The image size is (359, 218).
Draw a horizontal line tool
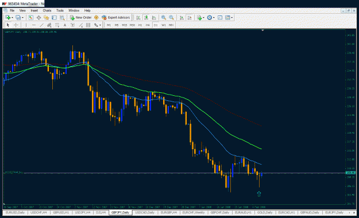pos(34,25)
